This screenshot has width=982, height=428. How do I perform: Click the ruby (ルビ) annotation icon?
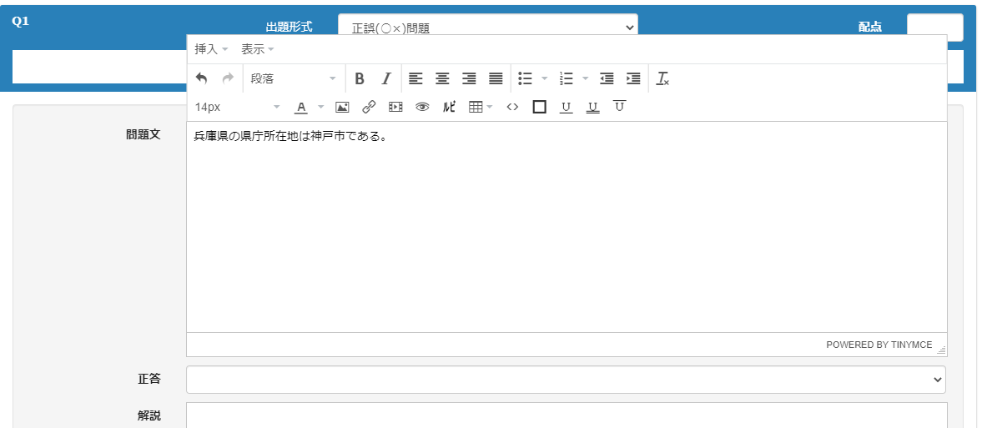[449, 107]
